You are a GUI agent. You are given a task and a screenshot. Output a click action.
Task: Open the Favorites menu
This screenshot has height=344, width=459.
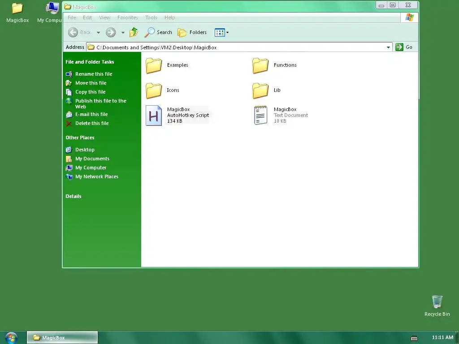(x=128, y=17)
